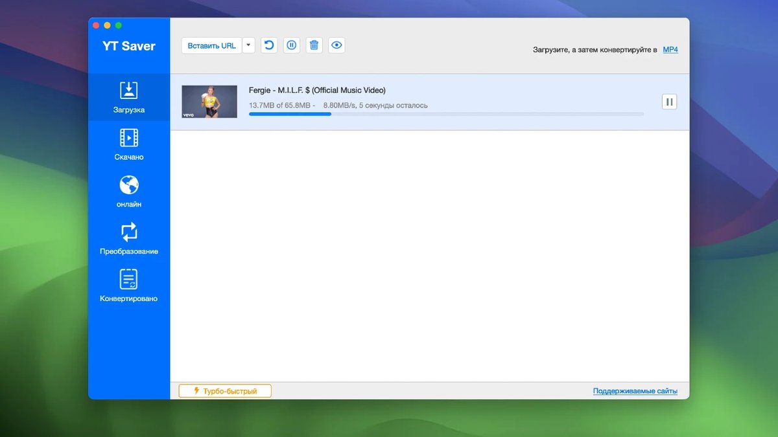Image resolution: width=778 pixels, height=437 pixels.
Task: Click the download progress bar
Action: (x=446, y=114)
